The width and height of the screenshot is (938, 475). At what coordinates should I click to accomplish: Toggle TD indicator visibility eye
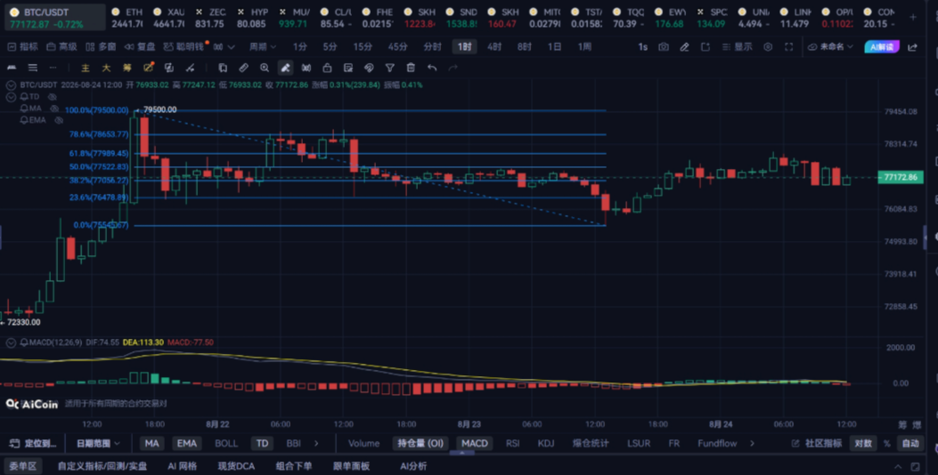[x=52, y=97]
